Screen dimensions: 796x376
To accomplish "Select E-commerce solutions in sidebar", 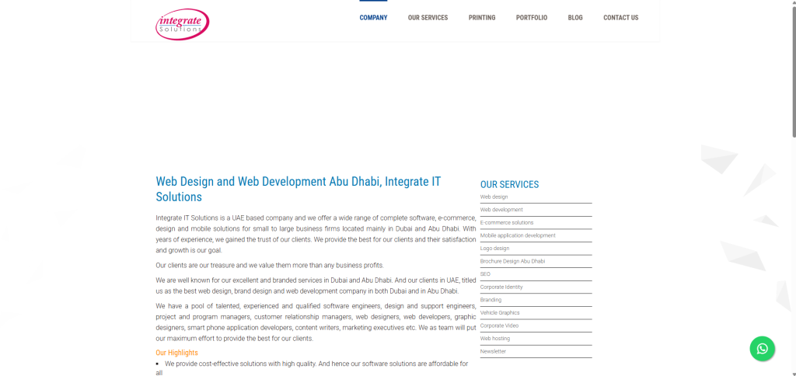I will coord(507,223).
